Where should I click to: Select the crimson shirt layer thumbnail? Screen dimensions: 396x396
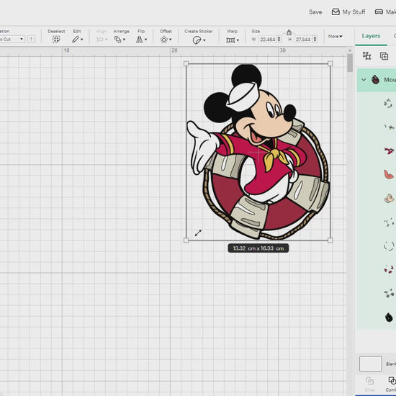[x=389, y=151]
